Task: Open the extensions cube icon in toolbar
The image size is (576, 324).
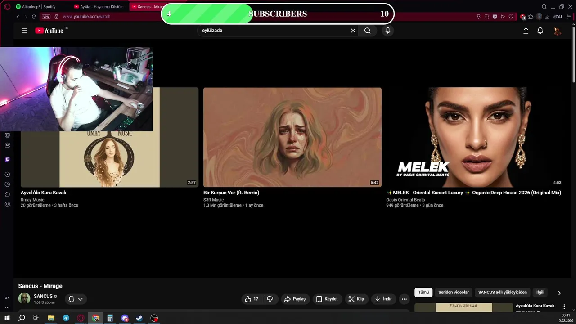Action: pyautogui.click(x=531, y=17)
